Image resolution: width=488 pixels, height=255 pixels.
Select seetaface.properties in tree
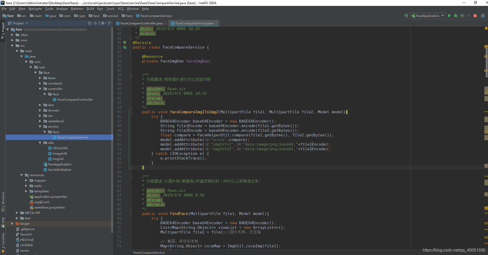click(49, 207)
